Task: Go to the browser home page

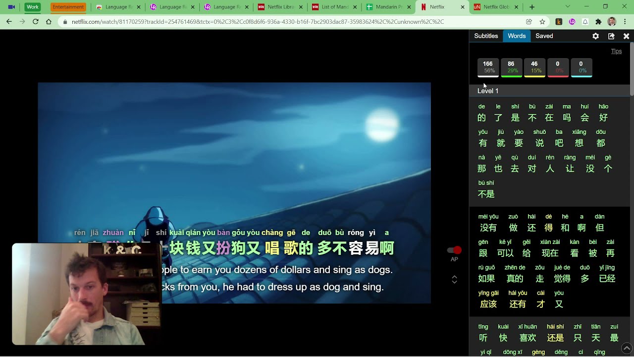Action: click(49, 22)
